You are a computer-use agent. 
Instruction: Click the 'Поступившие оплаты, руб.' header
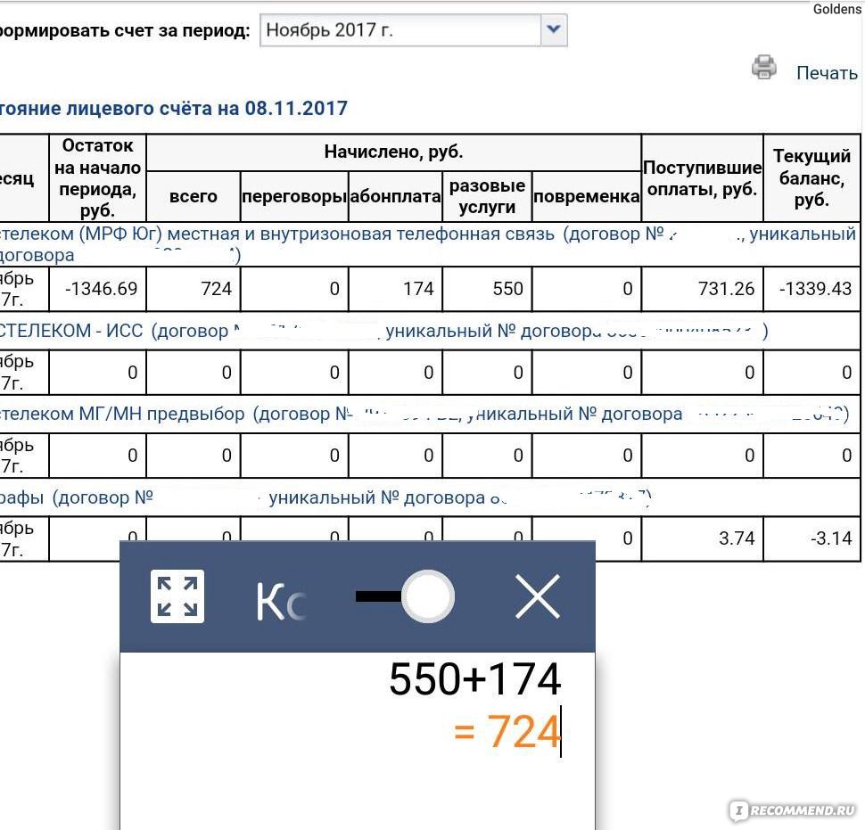(x=703, y=178)
